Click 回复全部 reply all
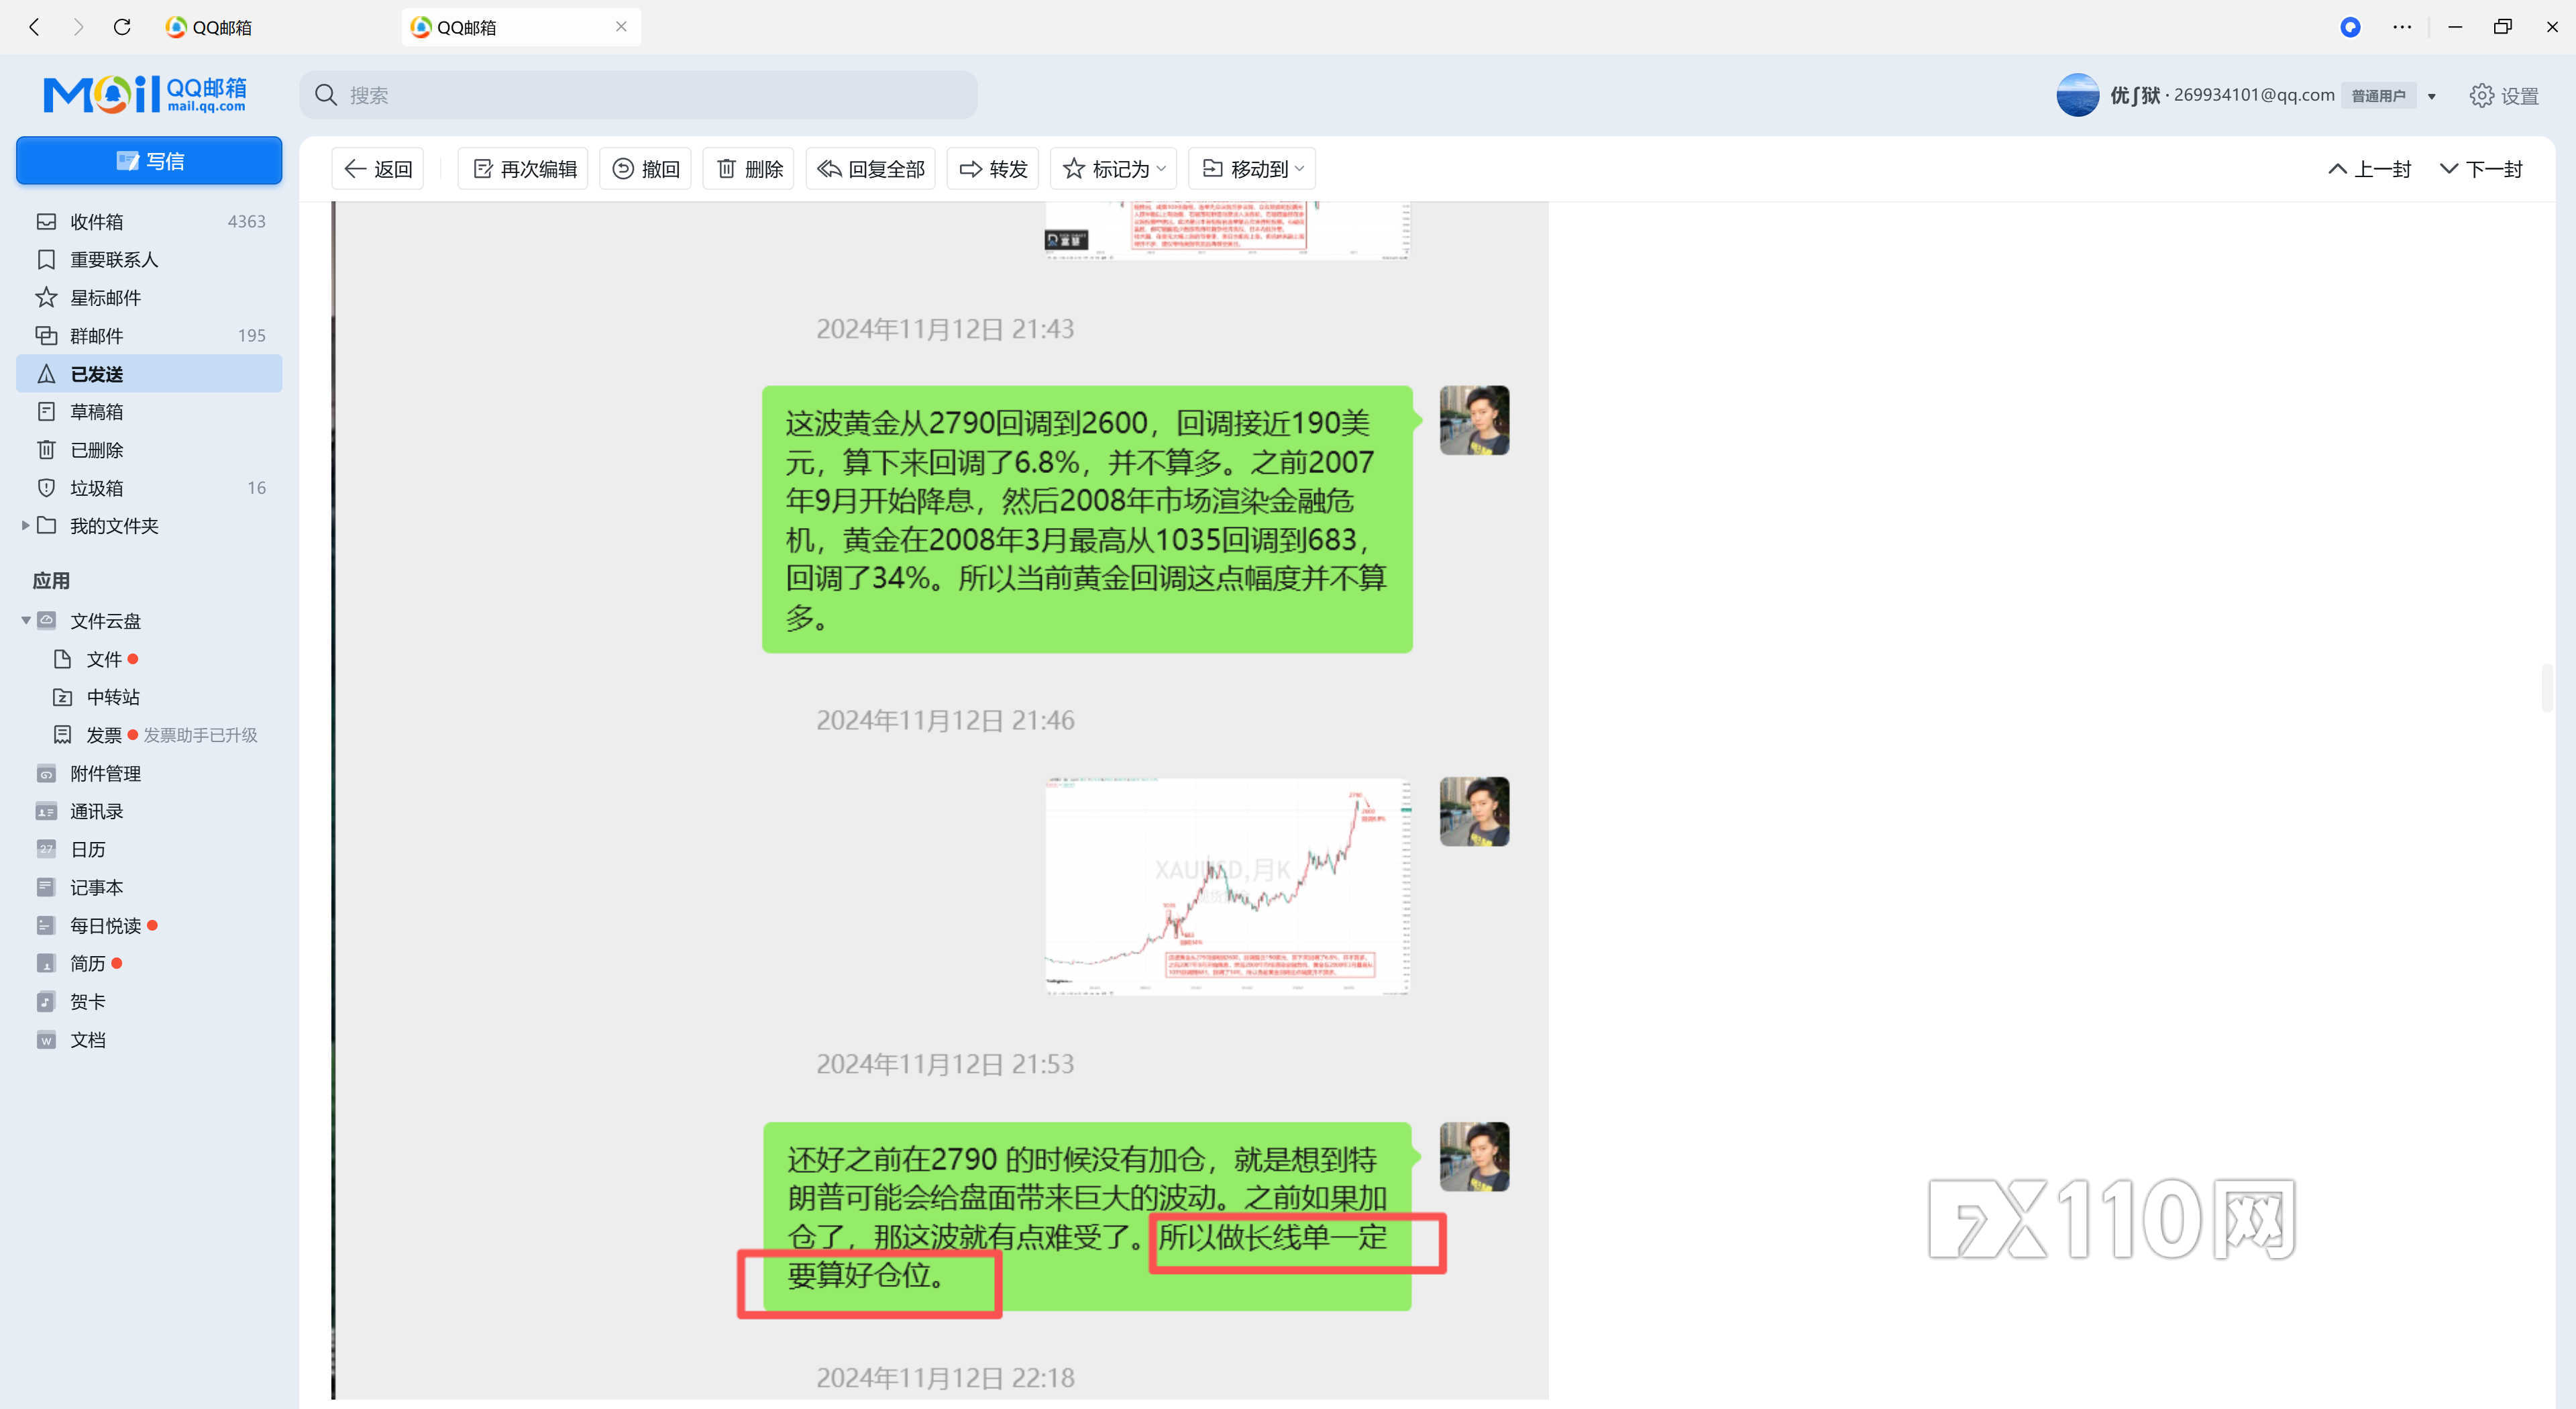This screenshot has height=1409, width=2576. click(870, 169)
